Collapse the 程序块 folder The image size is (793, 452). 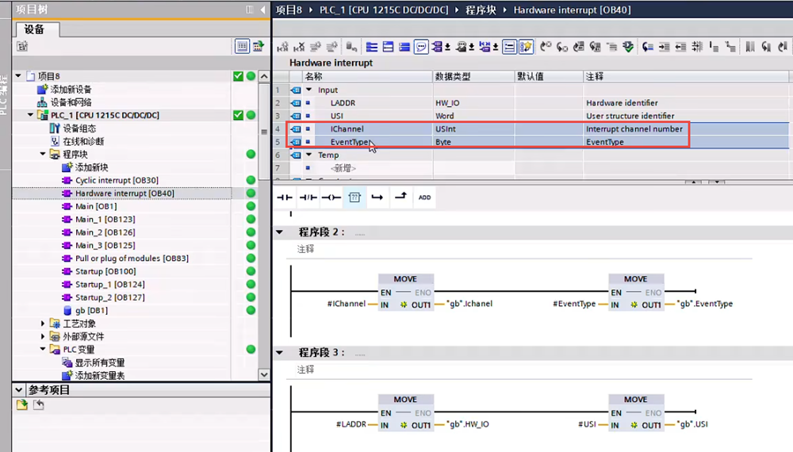coord(44,154)
